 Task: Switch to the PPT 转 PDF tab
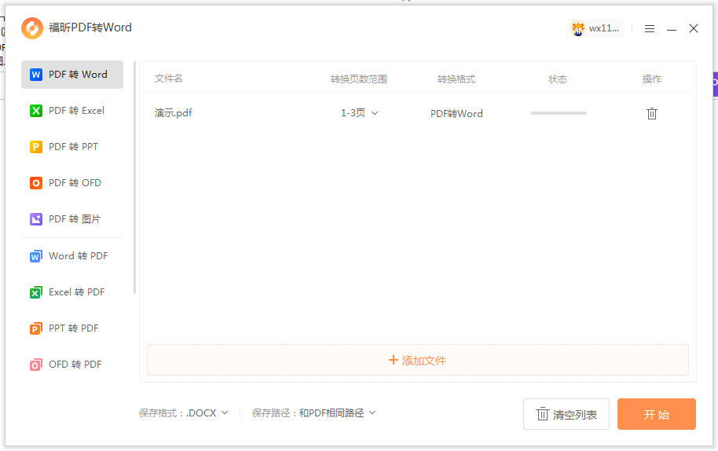click(x=72, y=328)
